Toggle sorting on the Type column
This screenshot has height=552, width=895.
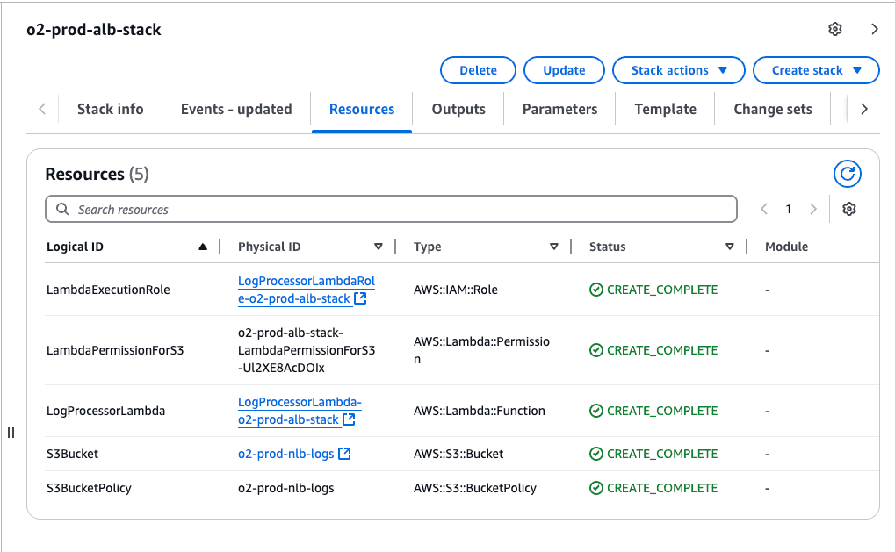pyautogui.click(x=555, y=247)
